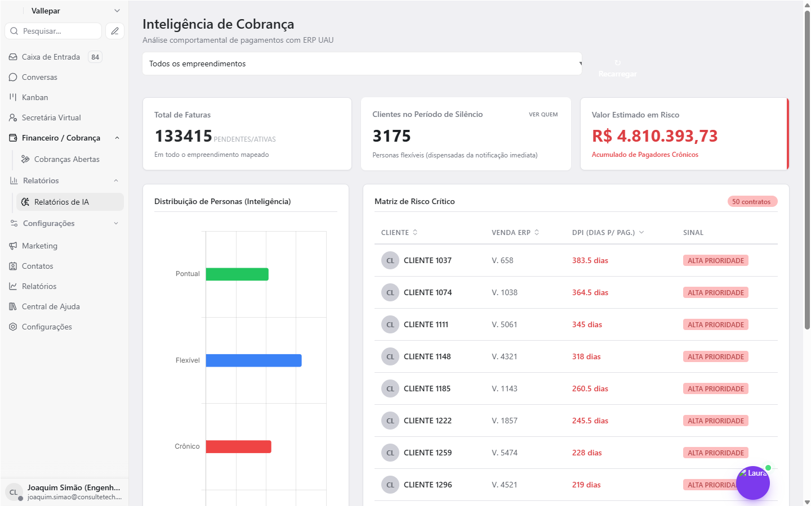Click the Relatórios bar chart group icon
The height and width of the screenshot is (506, 811).
click(14, 180)
